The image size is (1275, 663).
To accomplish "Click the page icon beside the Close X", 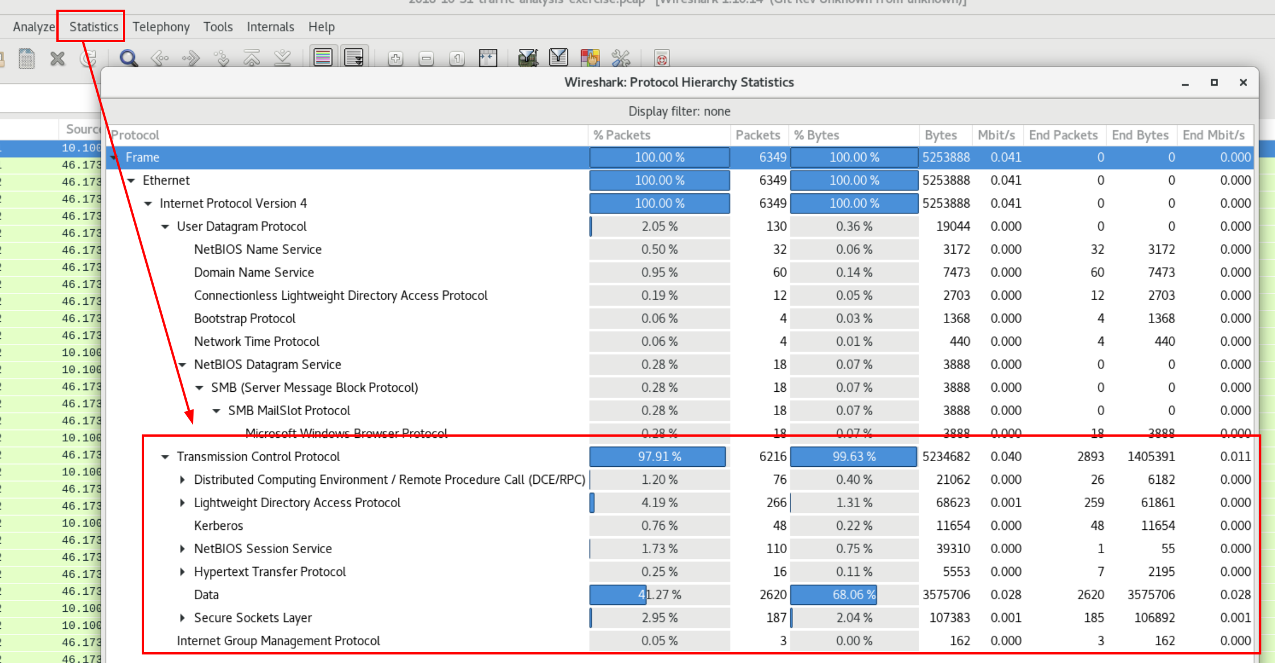I will tap(27, 58).
